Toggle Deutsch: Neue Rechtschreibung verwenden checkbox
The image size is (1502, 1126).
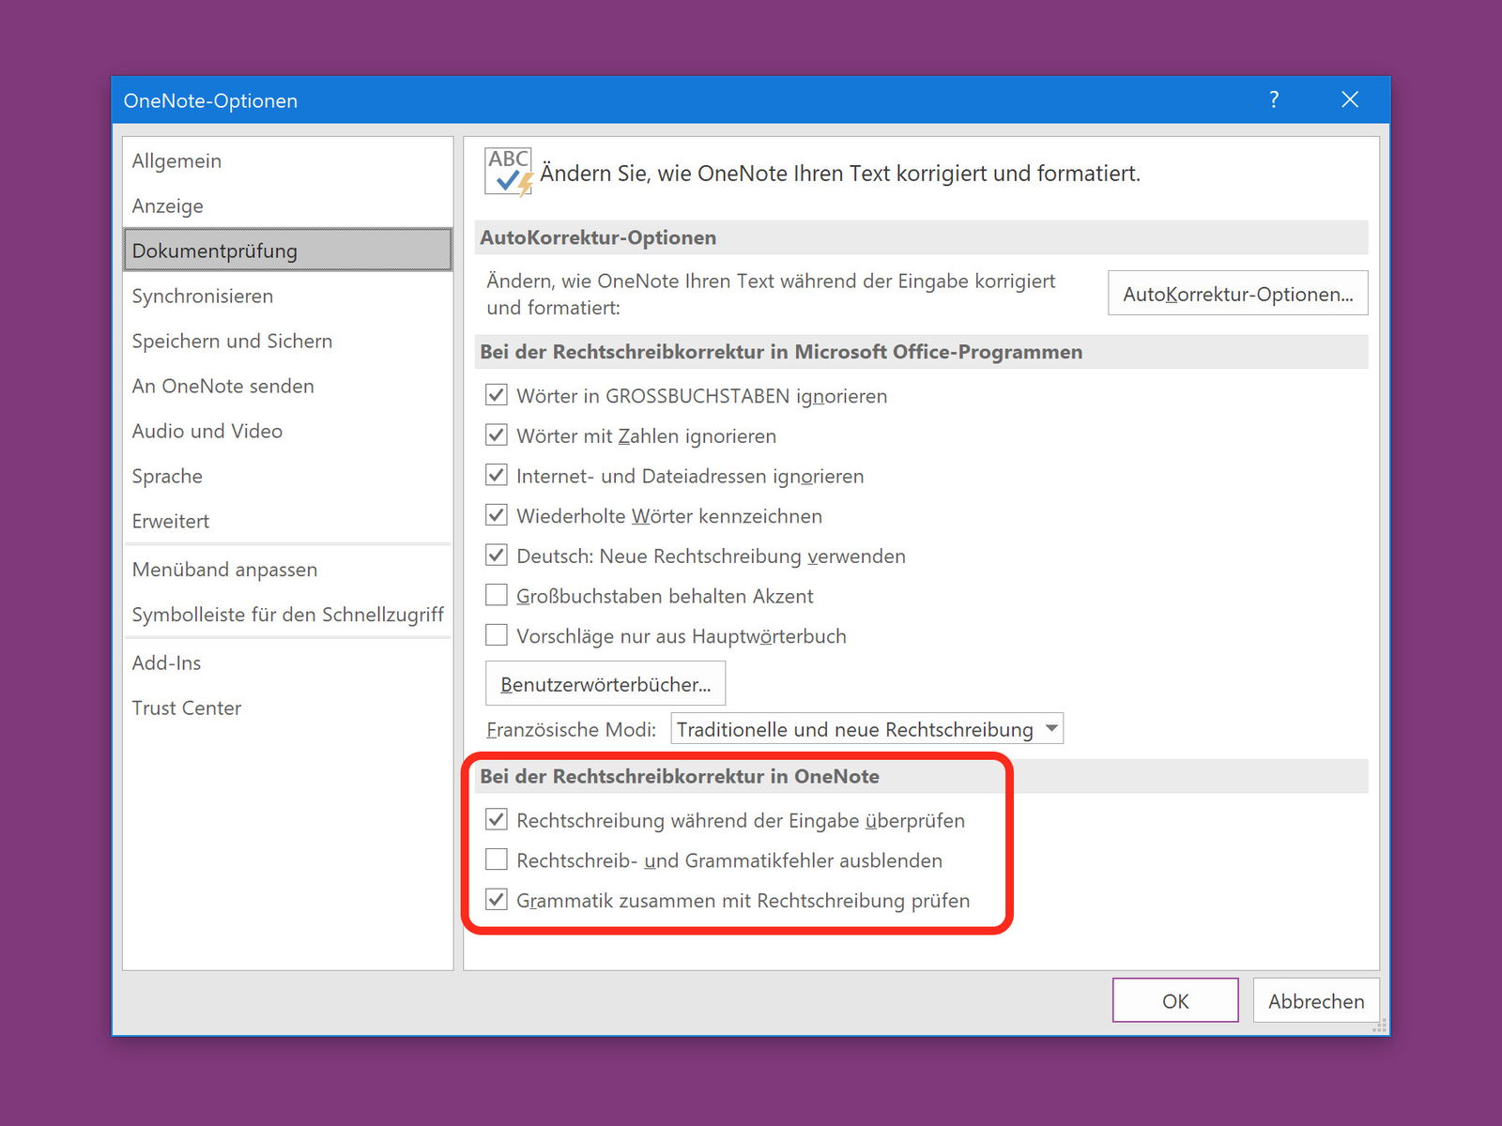click(497, 555)
